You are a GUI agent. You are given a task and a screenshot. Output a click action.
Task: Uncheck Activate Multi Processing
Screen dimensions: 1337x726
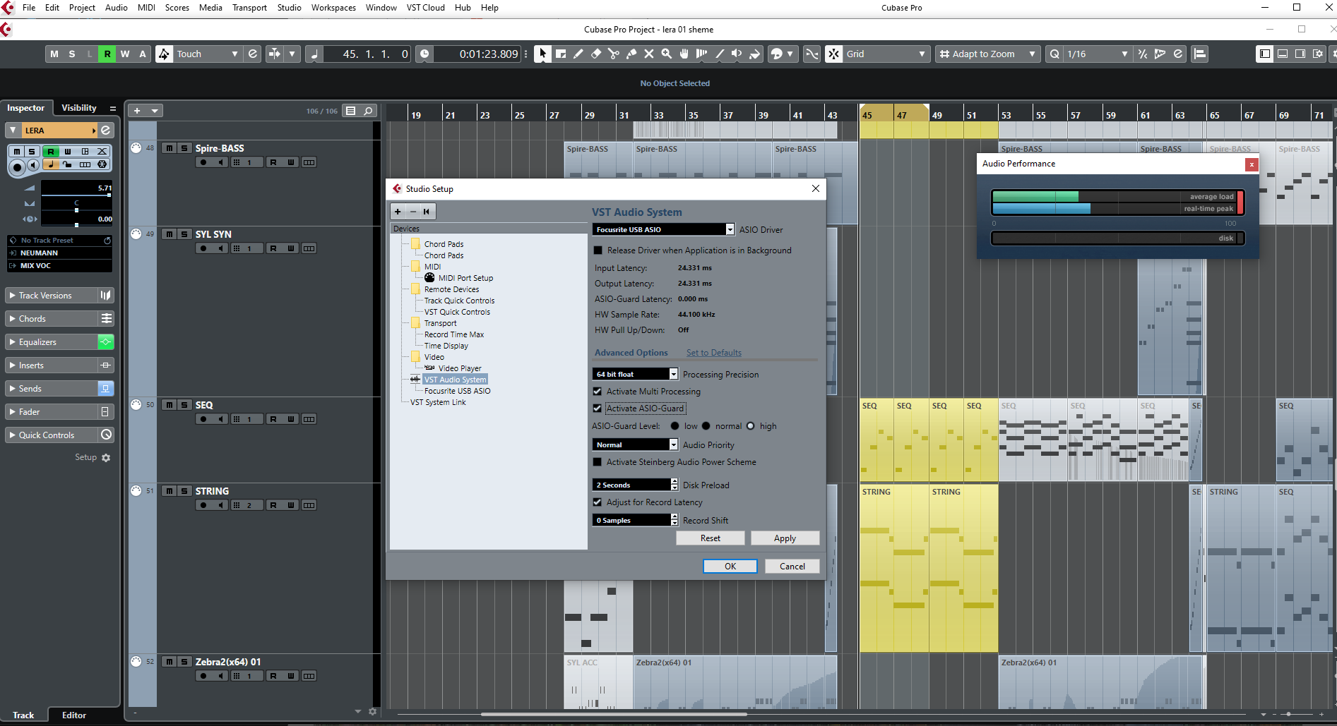[x=598, y=392]
